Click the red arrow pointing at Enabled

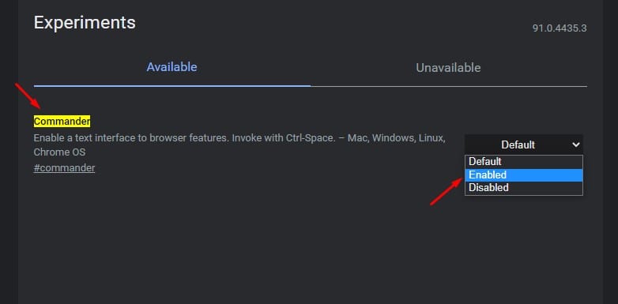pyautogui.click(x=446, y=191)
